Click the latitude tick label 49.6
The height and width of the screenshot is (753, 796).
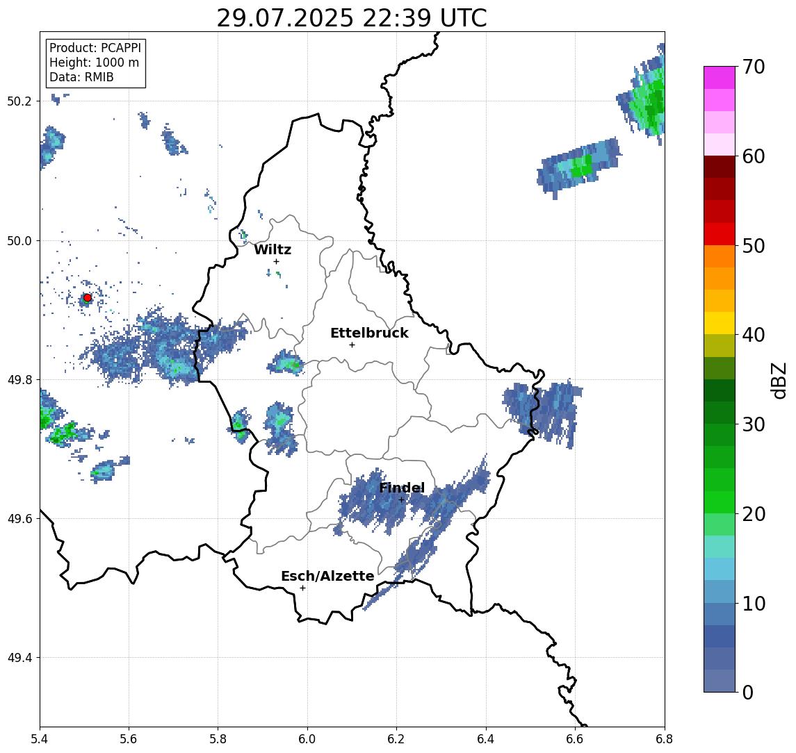[x=19, y=519]
